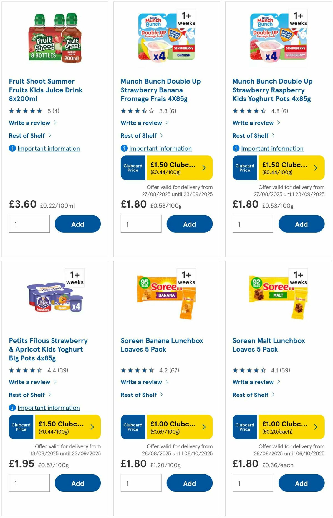
Task: Click the info icon for Munch Bunch Strawberry Raspberry
Action: click(x=236, y=148)
